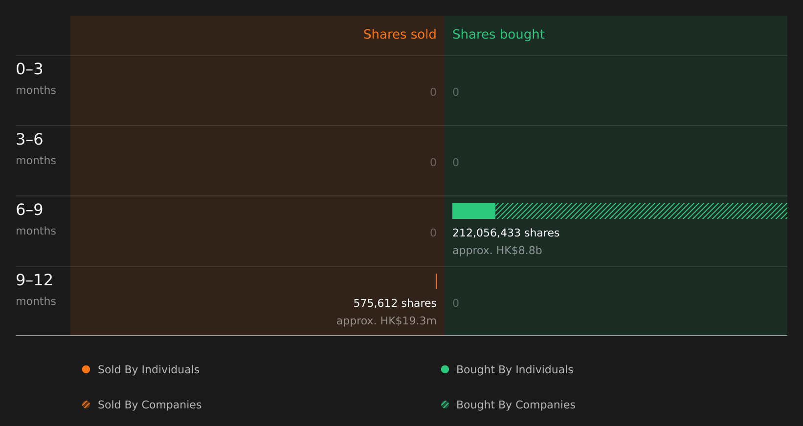Click the hatched green companies bar segment
Image resolution: width=803 pixels, height=426 pixels.
[x=641, y=211]
